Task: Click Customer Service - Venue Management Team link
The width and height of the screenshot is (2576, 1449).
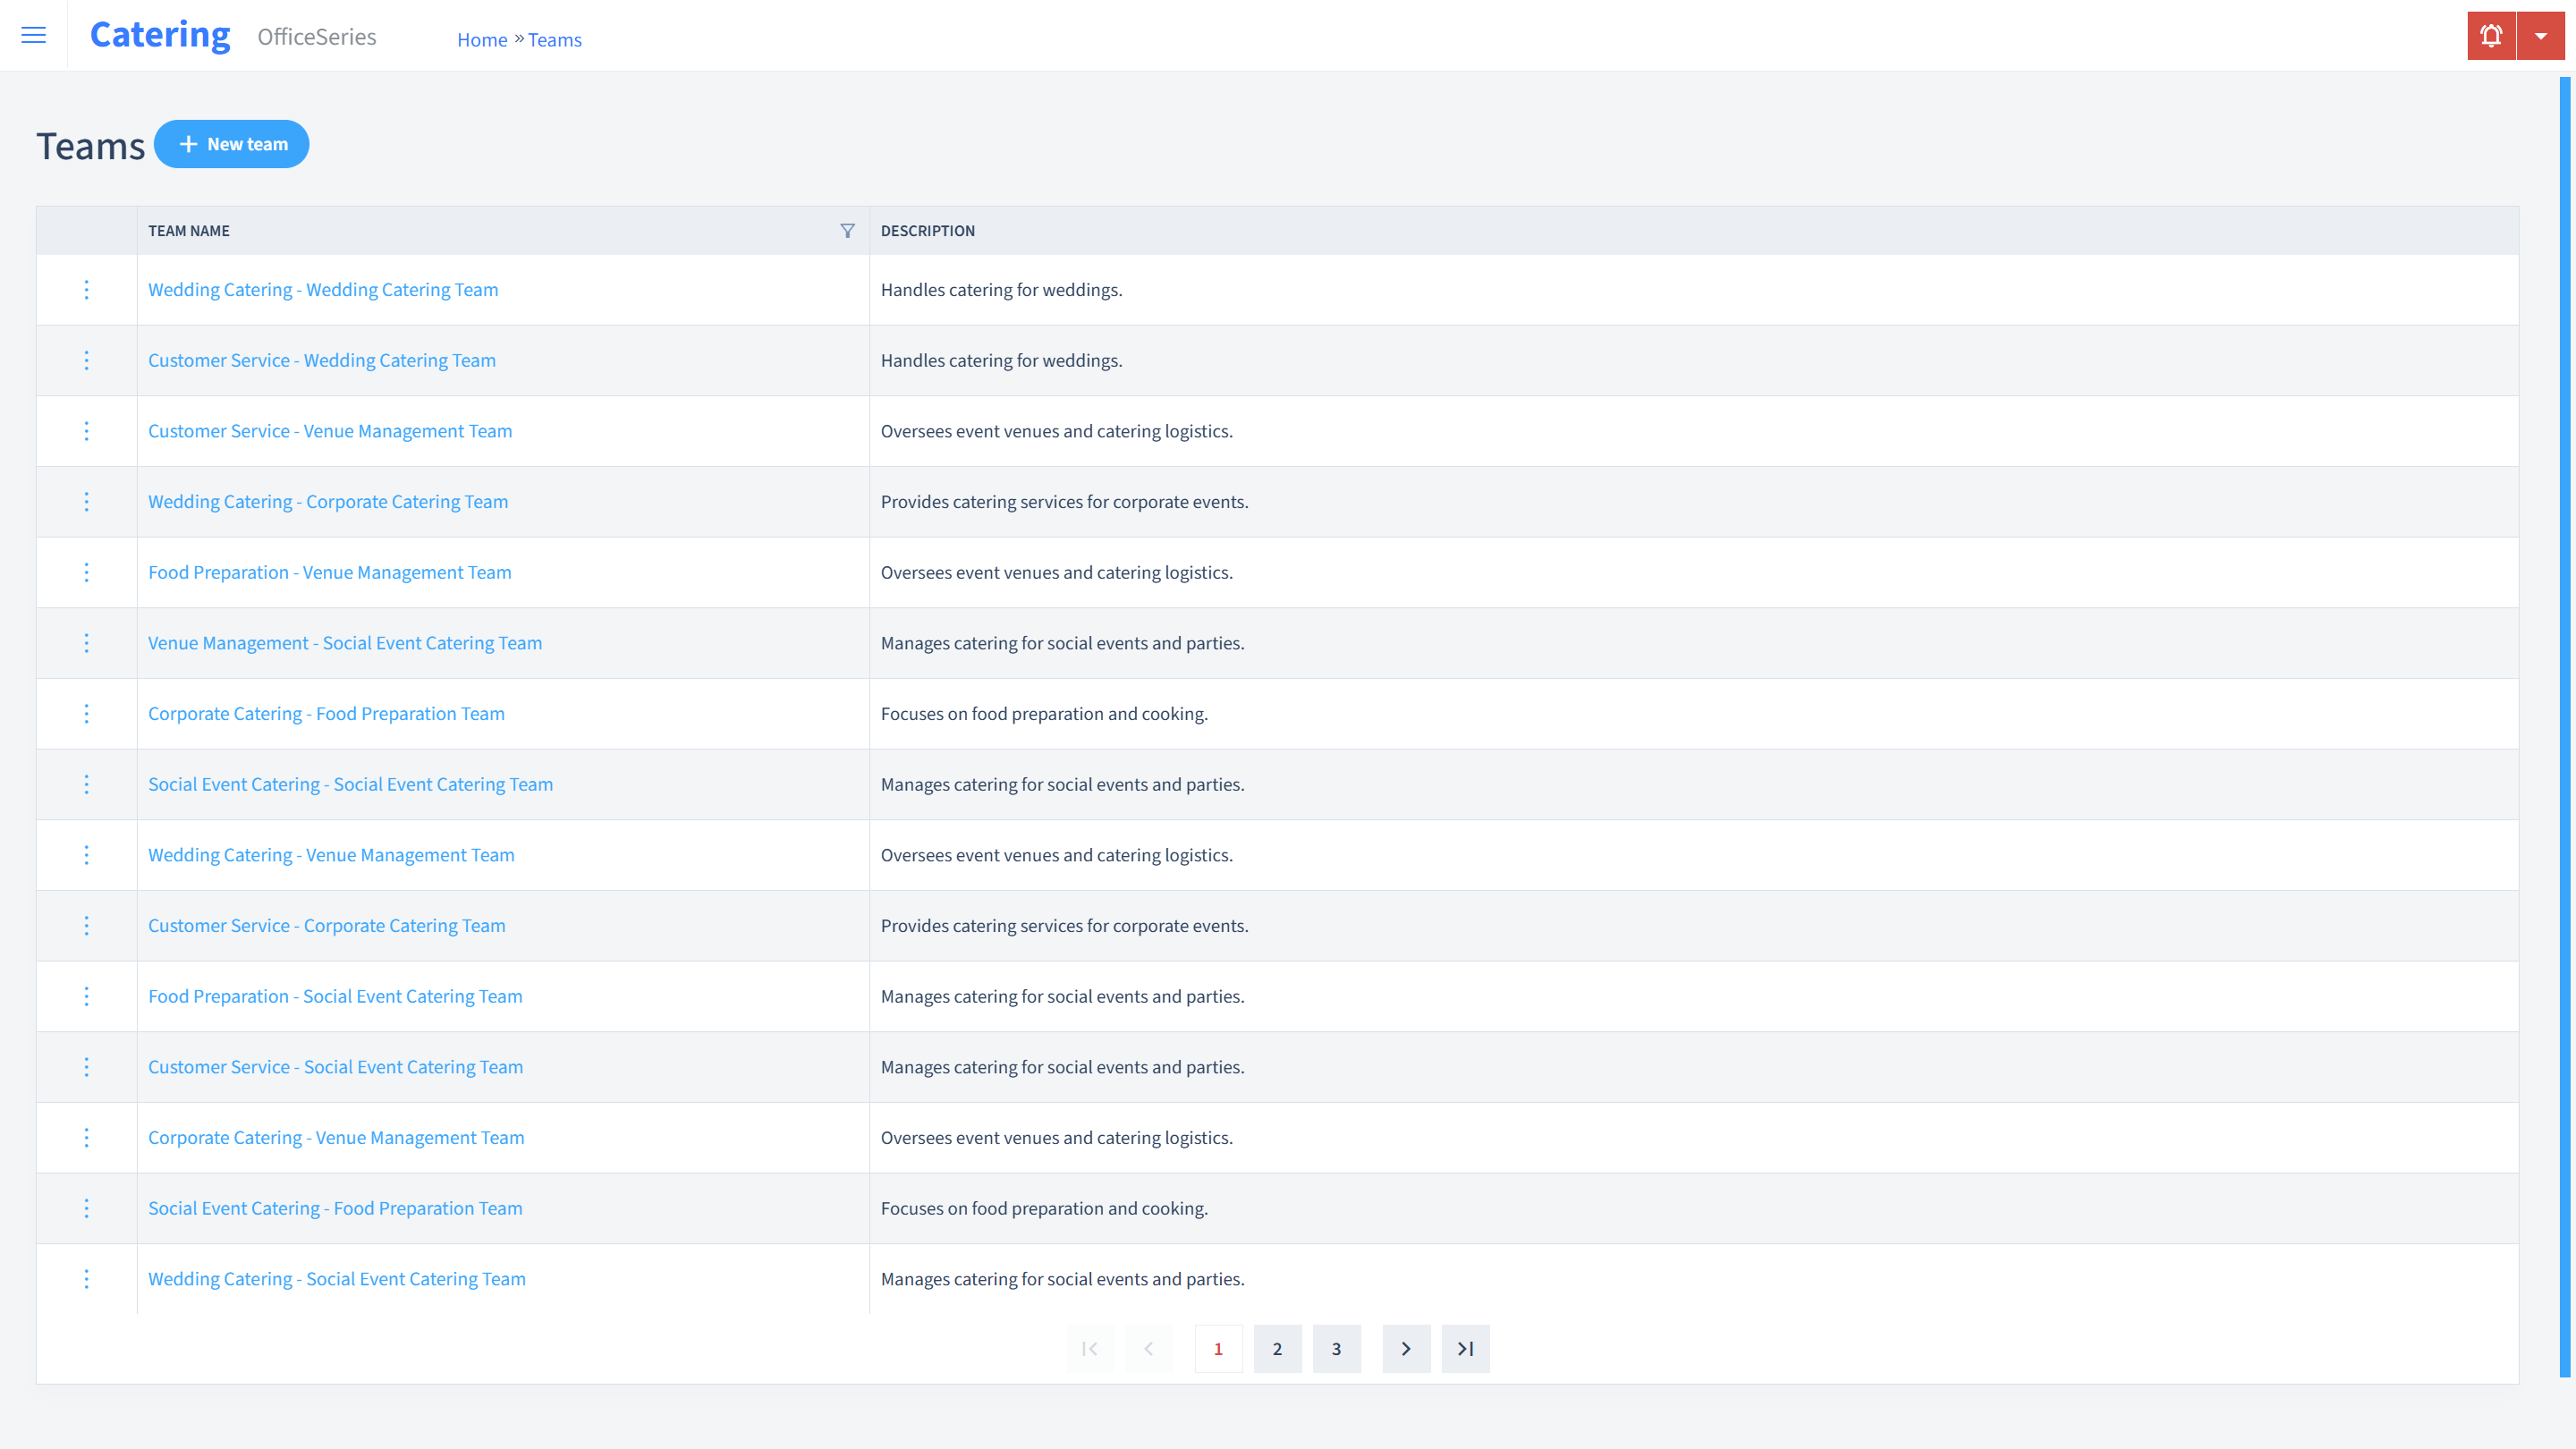Action: (x=329, y=430)
